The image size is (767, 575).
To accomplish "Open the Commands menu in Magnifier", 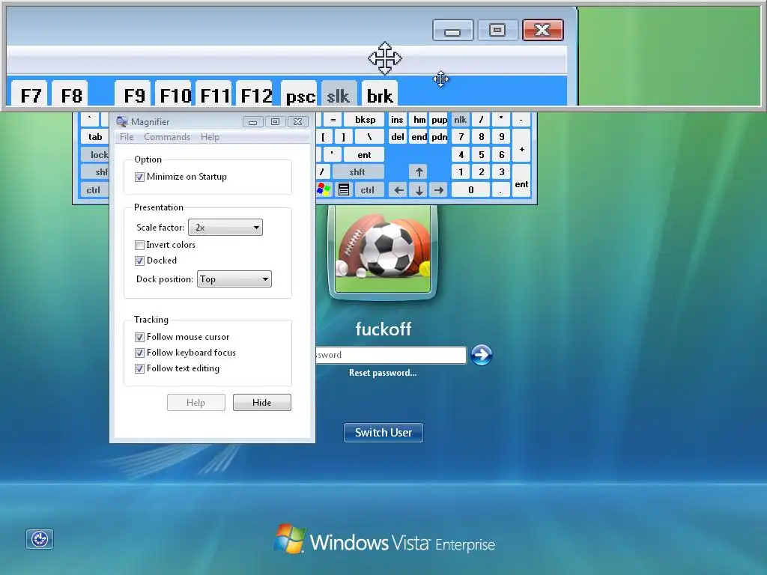I will click(167, 137).
